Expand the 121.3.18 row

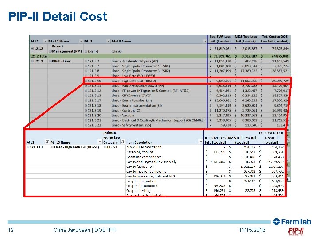pyautogui.click(x=86, y=105)
